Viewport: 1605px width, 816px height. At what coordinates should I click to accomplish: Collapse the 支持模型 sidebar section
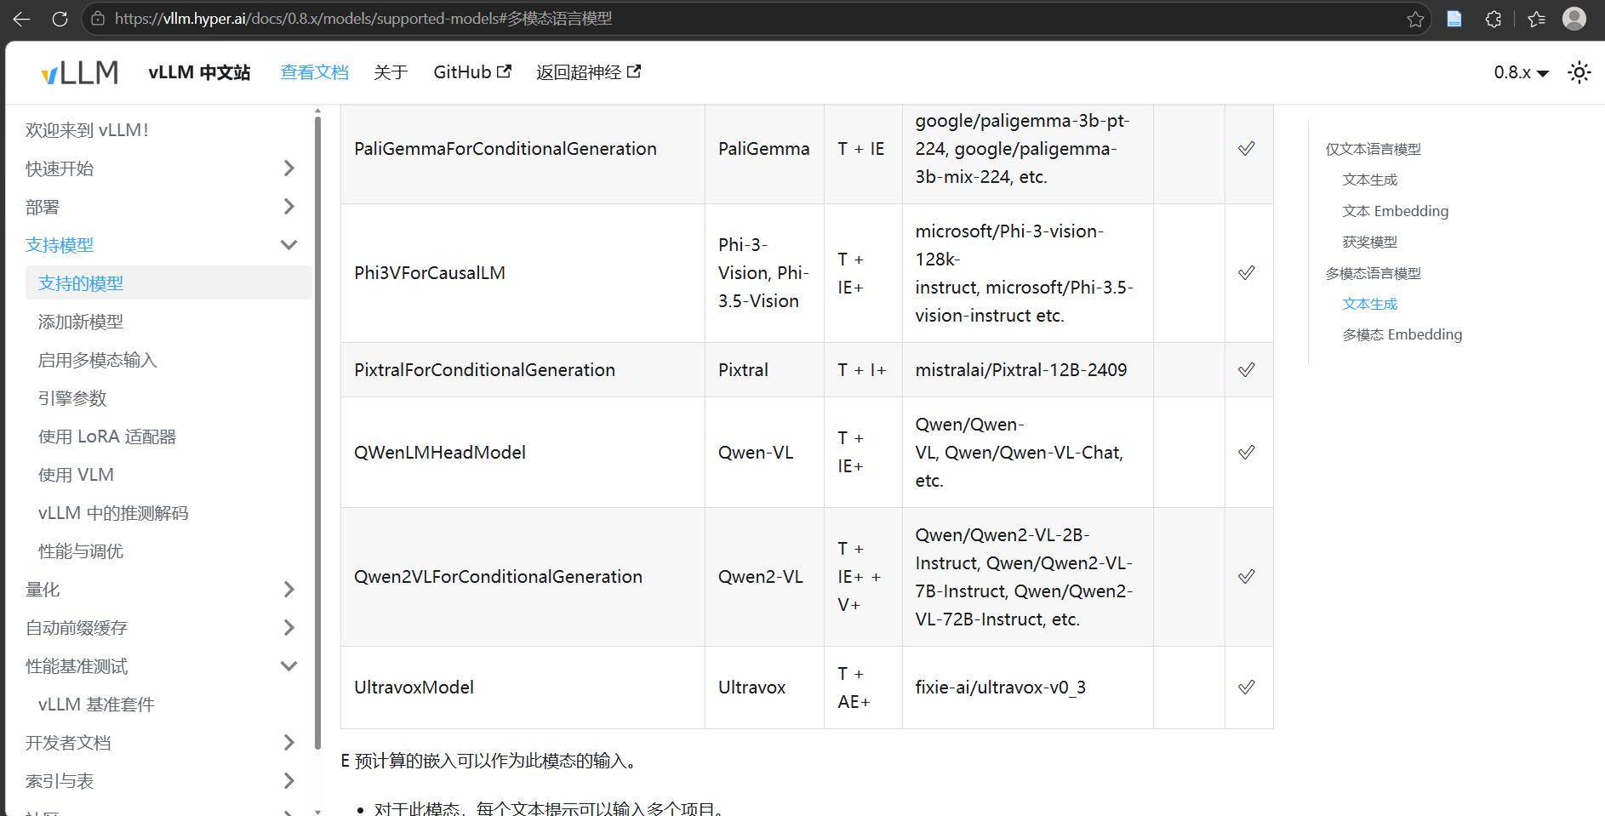click(288, 245)
